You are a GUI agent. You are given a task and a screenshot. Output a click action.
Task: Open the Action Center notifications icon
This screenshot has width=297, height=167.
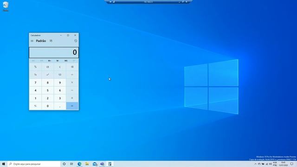292,164
